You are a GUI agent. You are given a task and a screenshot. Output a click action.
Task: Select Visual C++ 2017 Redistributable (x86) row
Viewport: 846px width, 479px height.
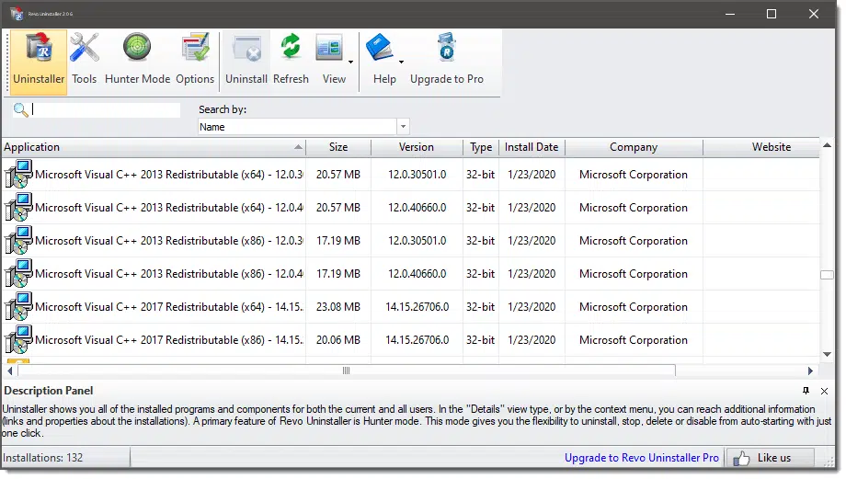[x=410, y=340]
